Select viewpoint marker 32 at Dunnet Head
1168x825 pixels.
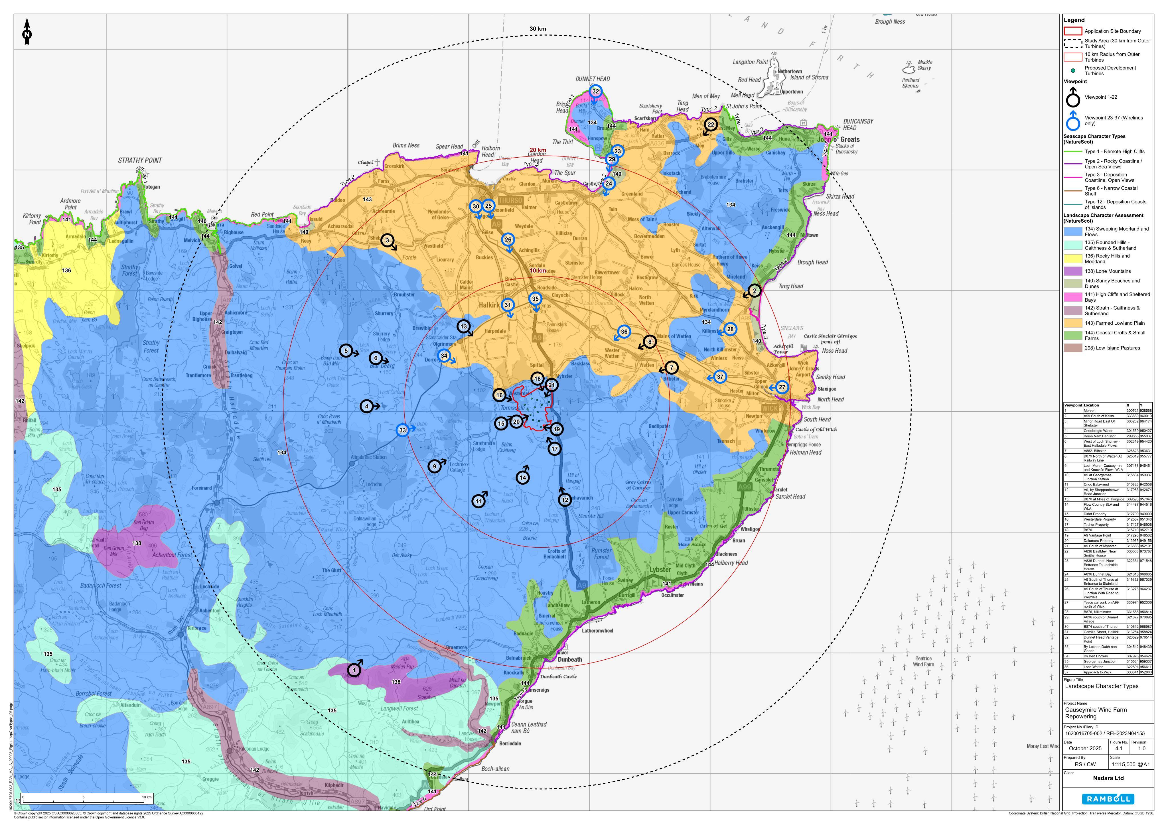pos(596,92)
